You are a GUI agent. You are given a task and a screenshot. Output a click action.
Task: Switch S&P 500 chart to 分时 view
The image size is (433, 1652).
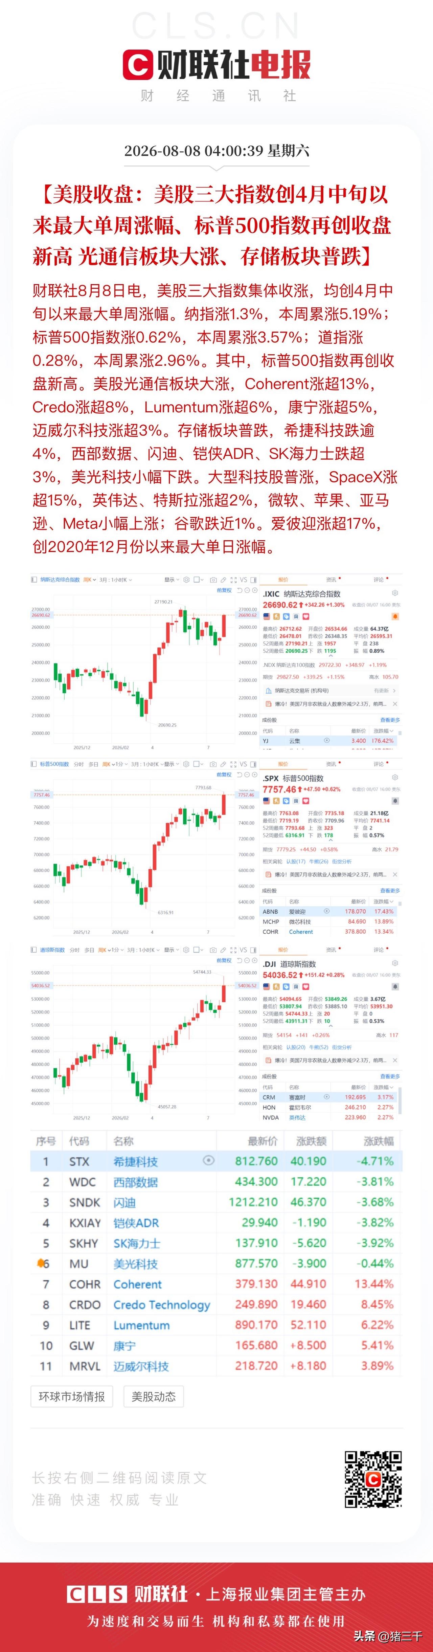79,764
